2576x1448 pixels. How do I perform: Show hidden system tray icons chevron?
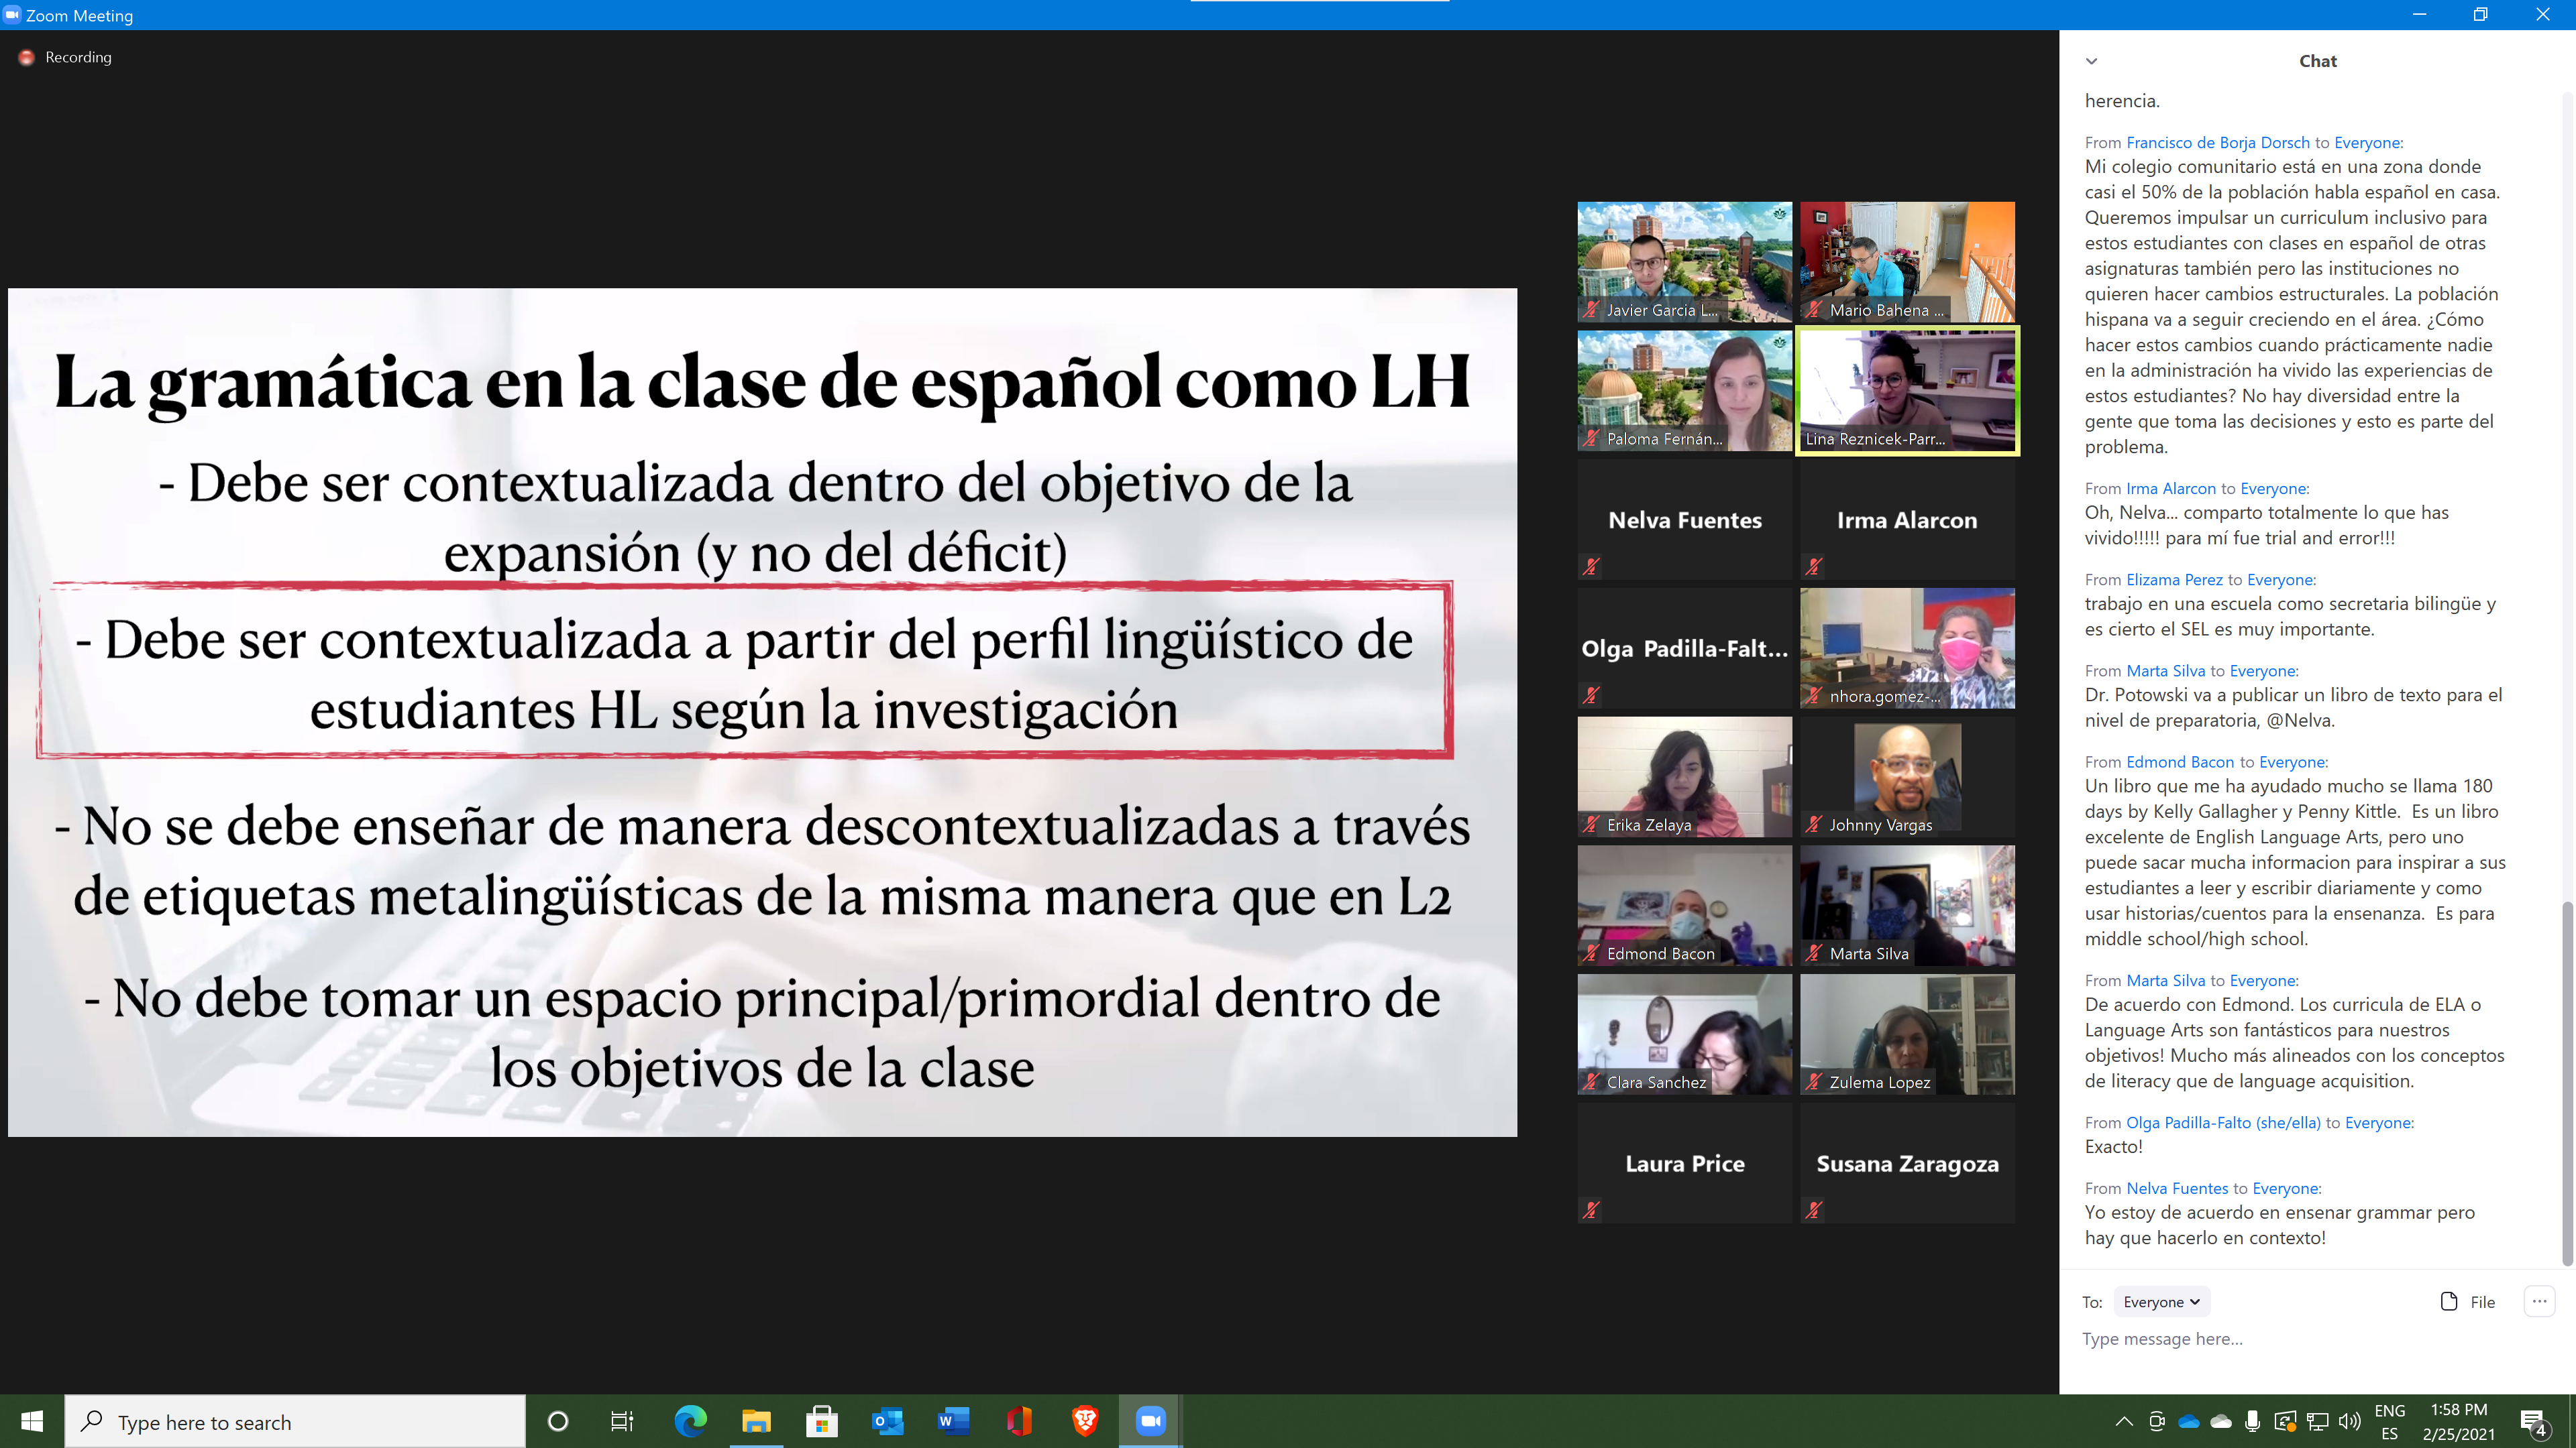[x=2124, y=1421]
